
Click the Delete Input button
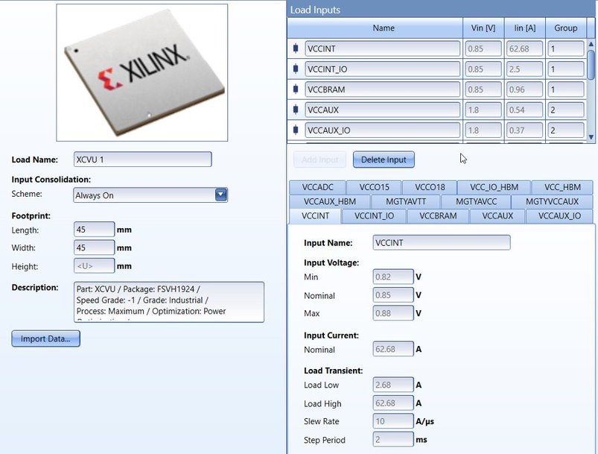point(383,159)
